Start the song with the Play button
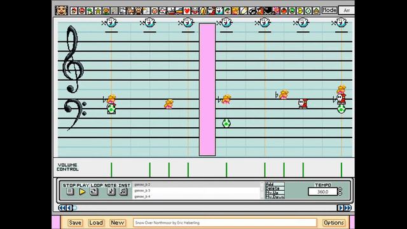This screenshot has height=229, width=407. coord(82,191)
